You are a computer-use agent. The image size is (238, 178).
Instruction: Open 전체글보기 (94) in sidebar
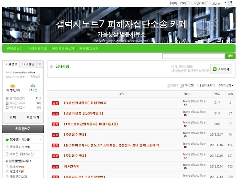[x=20, y=147]
